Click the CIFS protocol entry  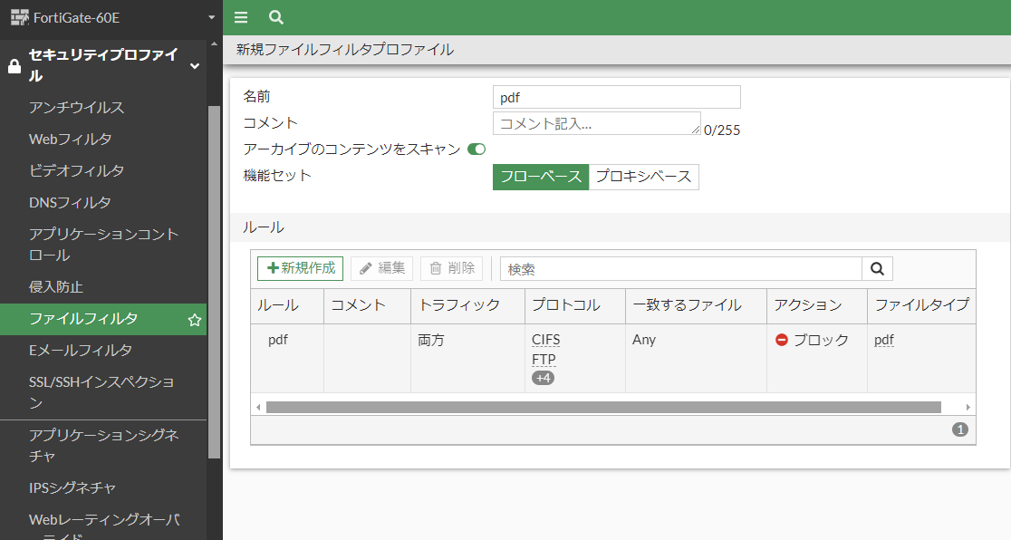click(x=546, y=340)
